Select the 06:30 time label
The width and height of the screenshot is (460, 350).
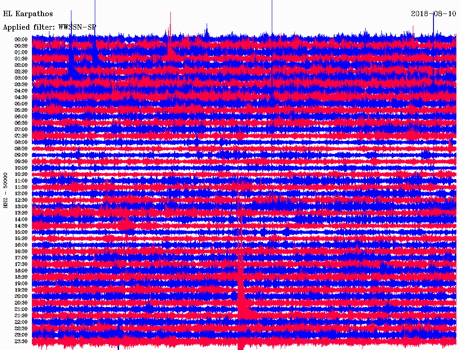(x=21, y=123)
